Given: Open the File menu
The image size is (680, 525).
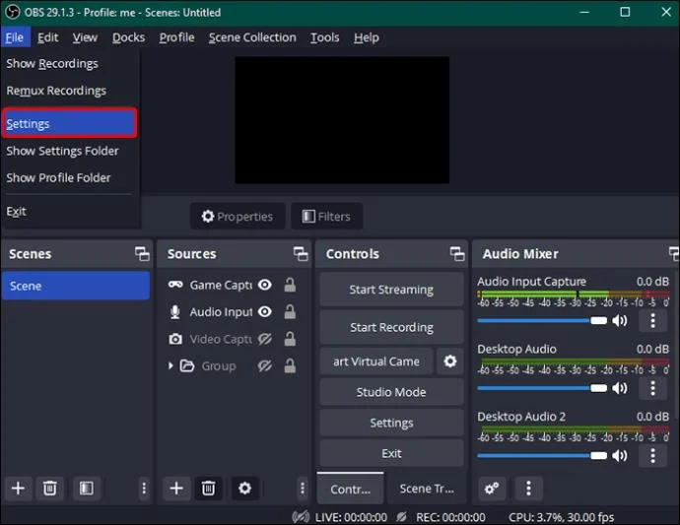Looking at the screenshot, I should [x=15, y=37].
